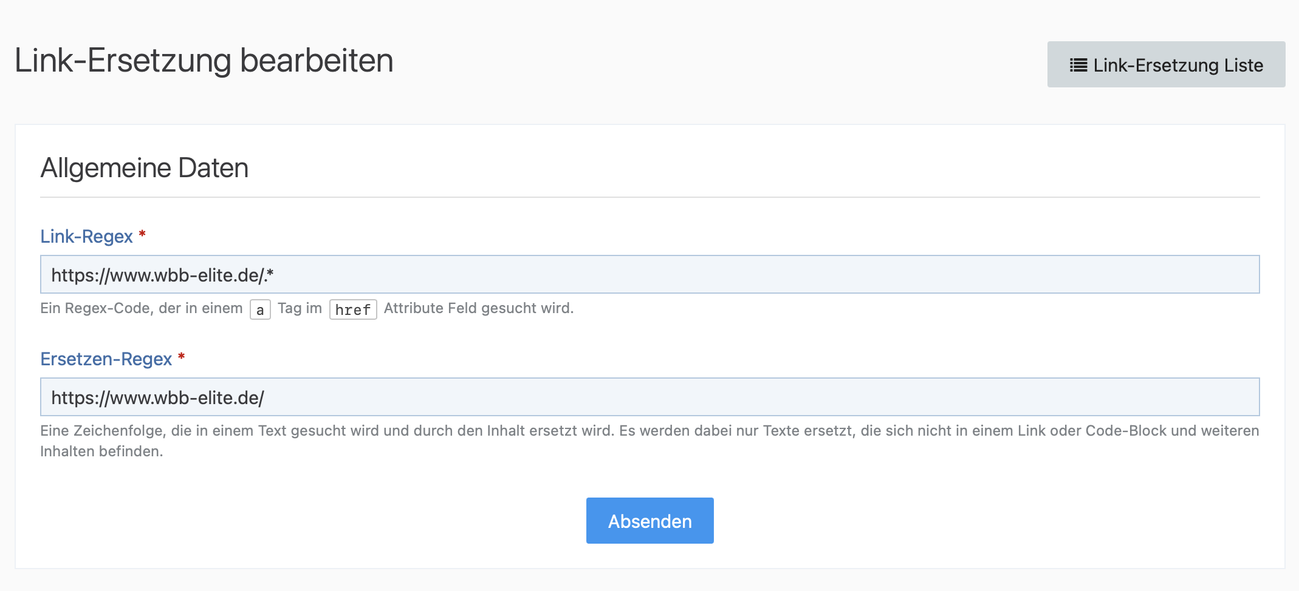Submit the form with Absenden
This screenshot has width=1299, height=591.
[x=649, y=521]
